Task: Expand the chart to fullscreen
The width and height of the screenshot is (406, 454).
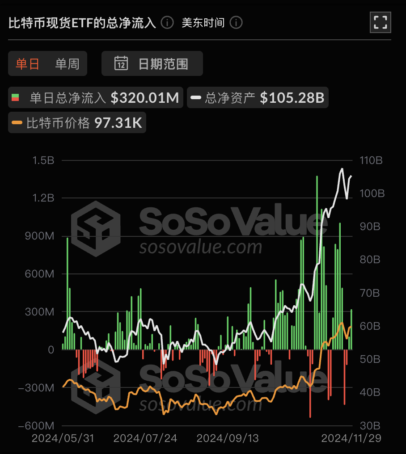Action: tap(380, 21)
